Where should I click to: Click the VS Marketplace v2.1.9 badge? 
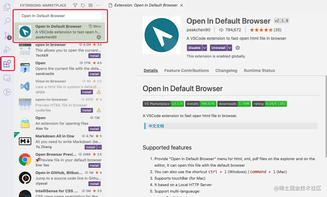[163, 104]
